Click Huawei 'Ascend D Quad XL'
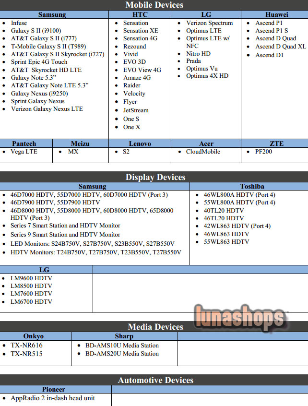The height and width of the screenshot is (406, 308). (281, 47)
